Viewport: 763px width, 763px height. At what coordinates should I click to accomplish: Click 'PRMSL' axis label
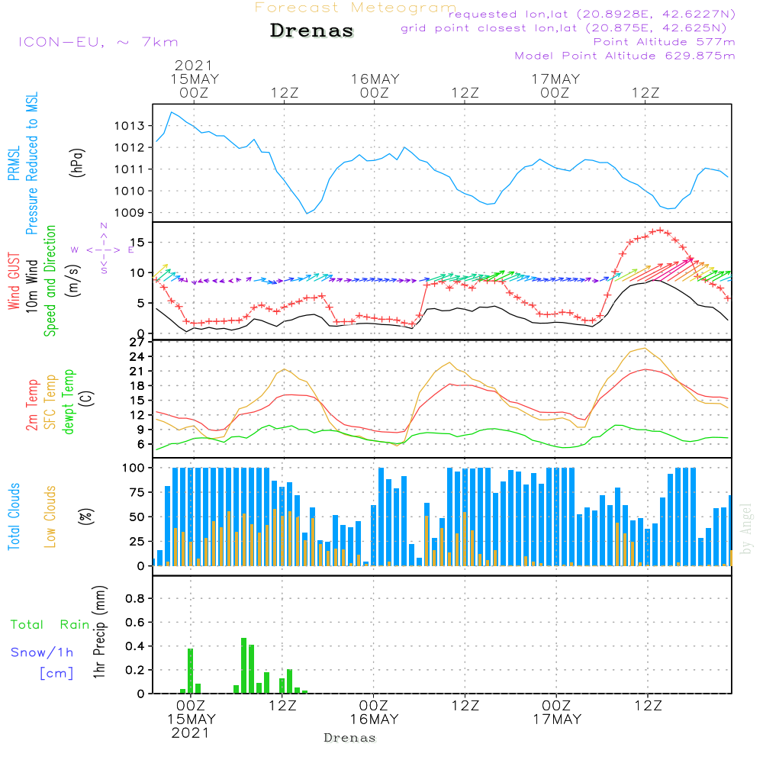[x=14, y=163]
